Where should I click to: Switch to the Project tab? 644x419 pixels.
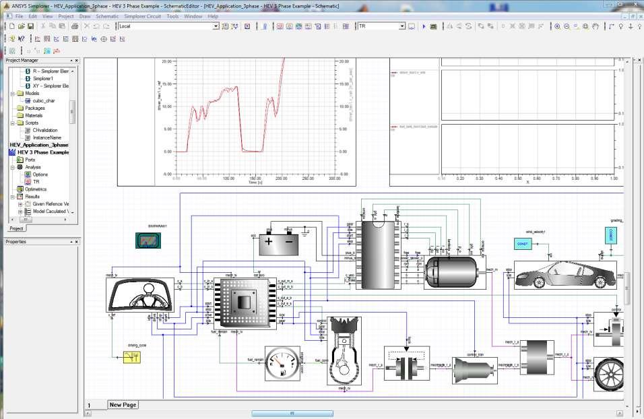16,228
